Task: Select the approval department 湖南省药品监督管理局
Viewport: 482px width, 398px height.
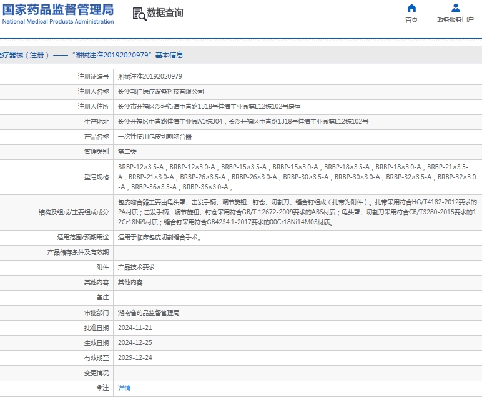Action: [148, 312]
